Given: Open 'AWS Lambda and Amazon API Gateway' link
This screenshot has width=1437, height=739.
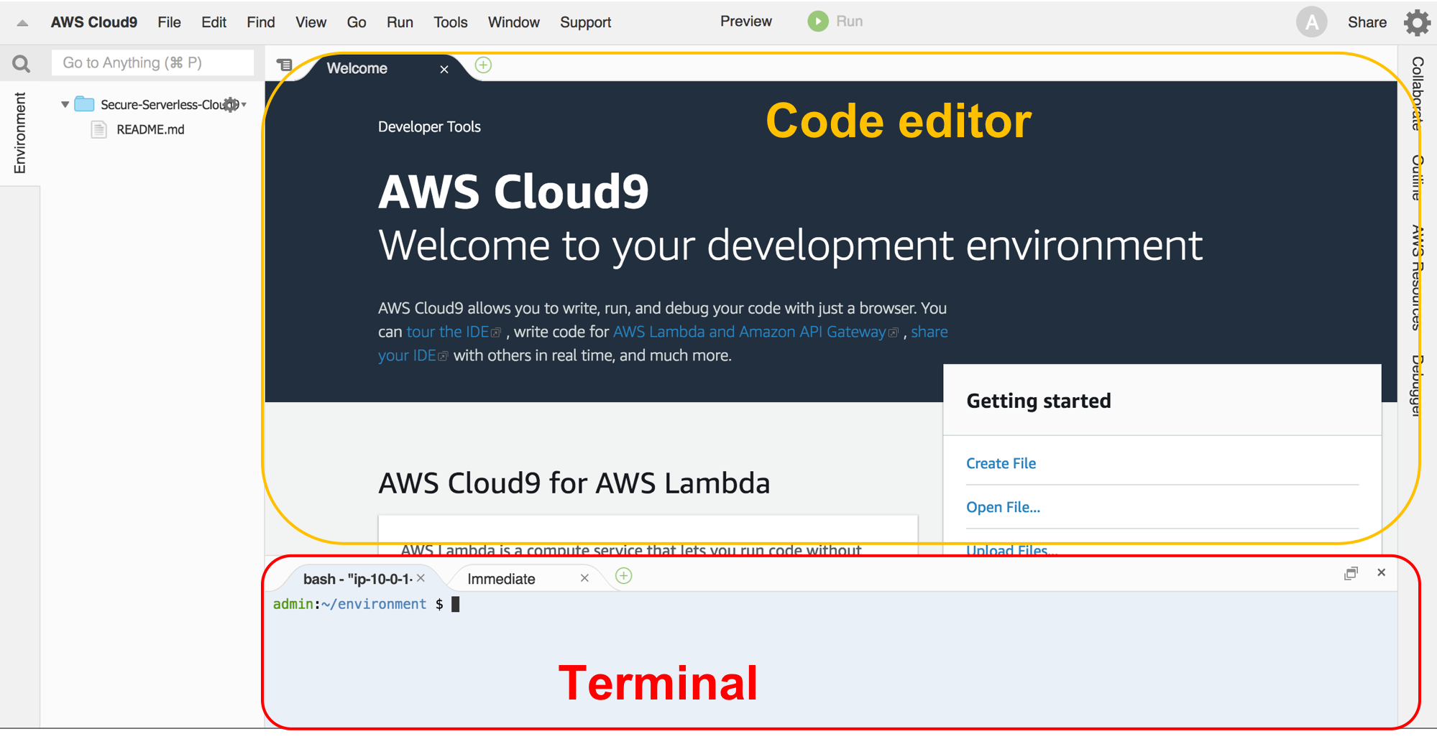Looking at the screenshot, I should click(x=749, y=332).
